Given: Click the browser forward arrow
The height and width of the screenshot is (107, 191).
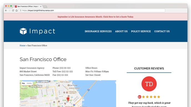Looking at the screenshot, I should tap(9, 11).
